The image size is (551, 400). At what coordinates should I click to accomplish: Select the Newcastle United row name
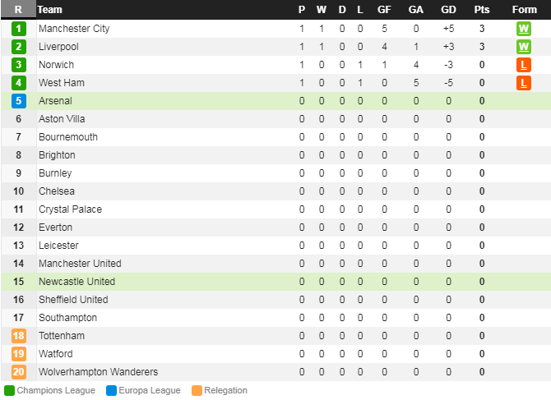[x=77, y=282]
